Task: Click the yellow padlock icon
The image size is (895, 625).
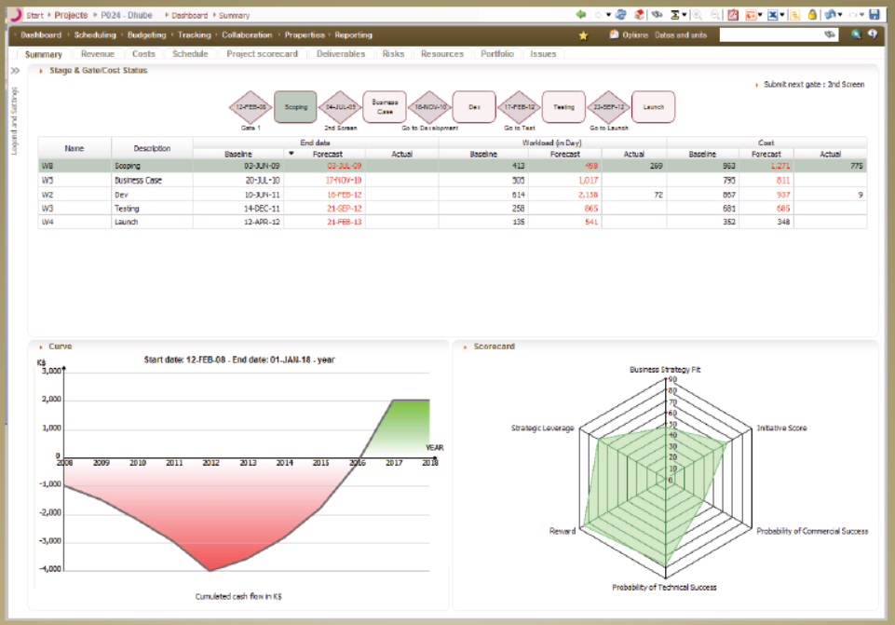Action: (x=812, y=15)
